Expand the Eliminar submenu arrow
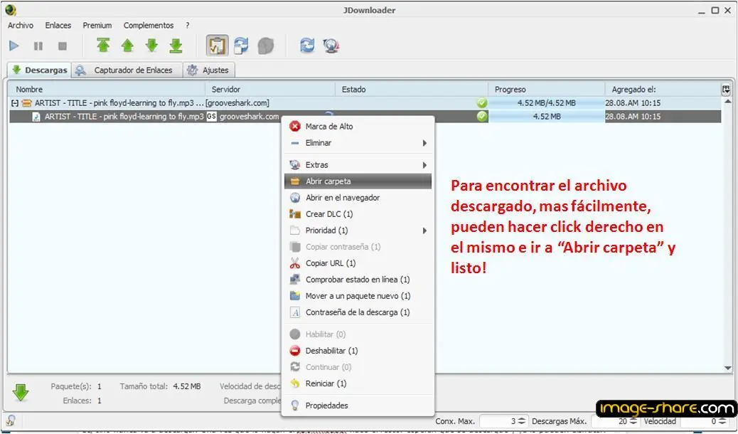This screenshot has width=738, height=434. point(424,143)
